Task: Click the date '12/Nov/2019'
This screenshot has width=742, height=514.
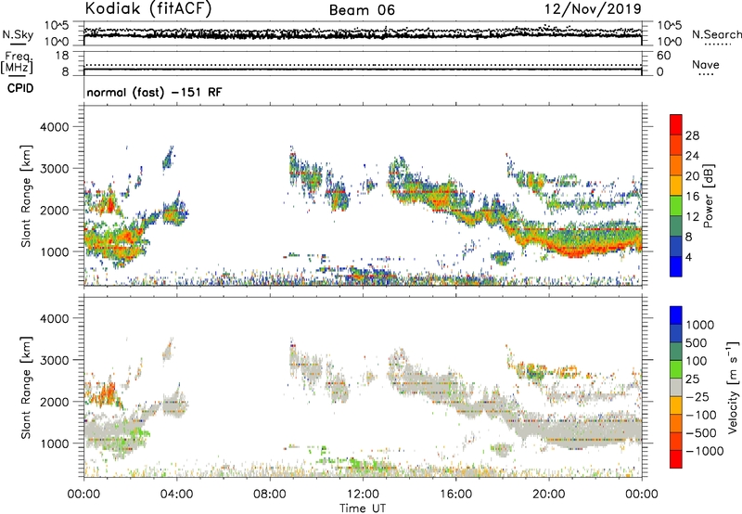Action: (593, 9)
